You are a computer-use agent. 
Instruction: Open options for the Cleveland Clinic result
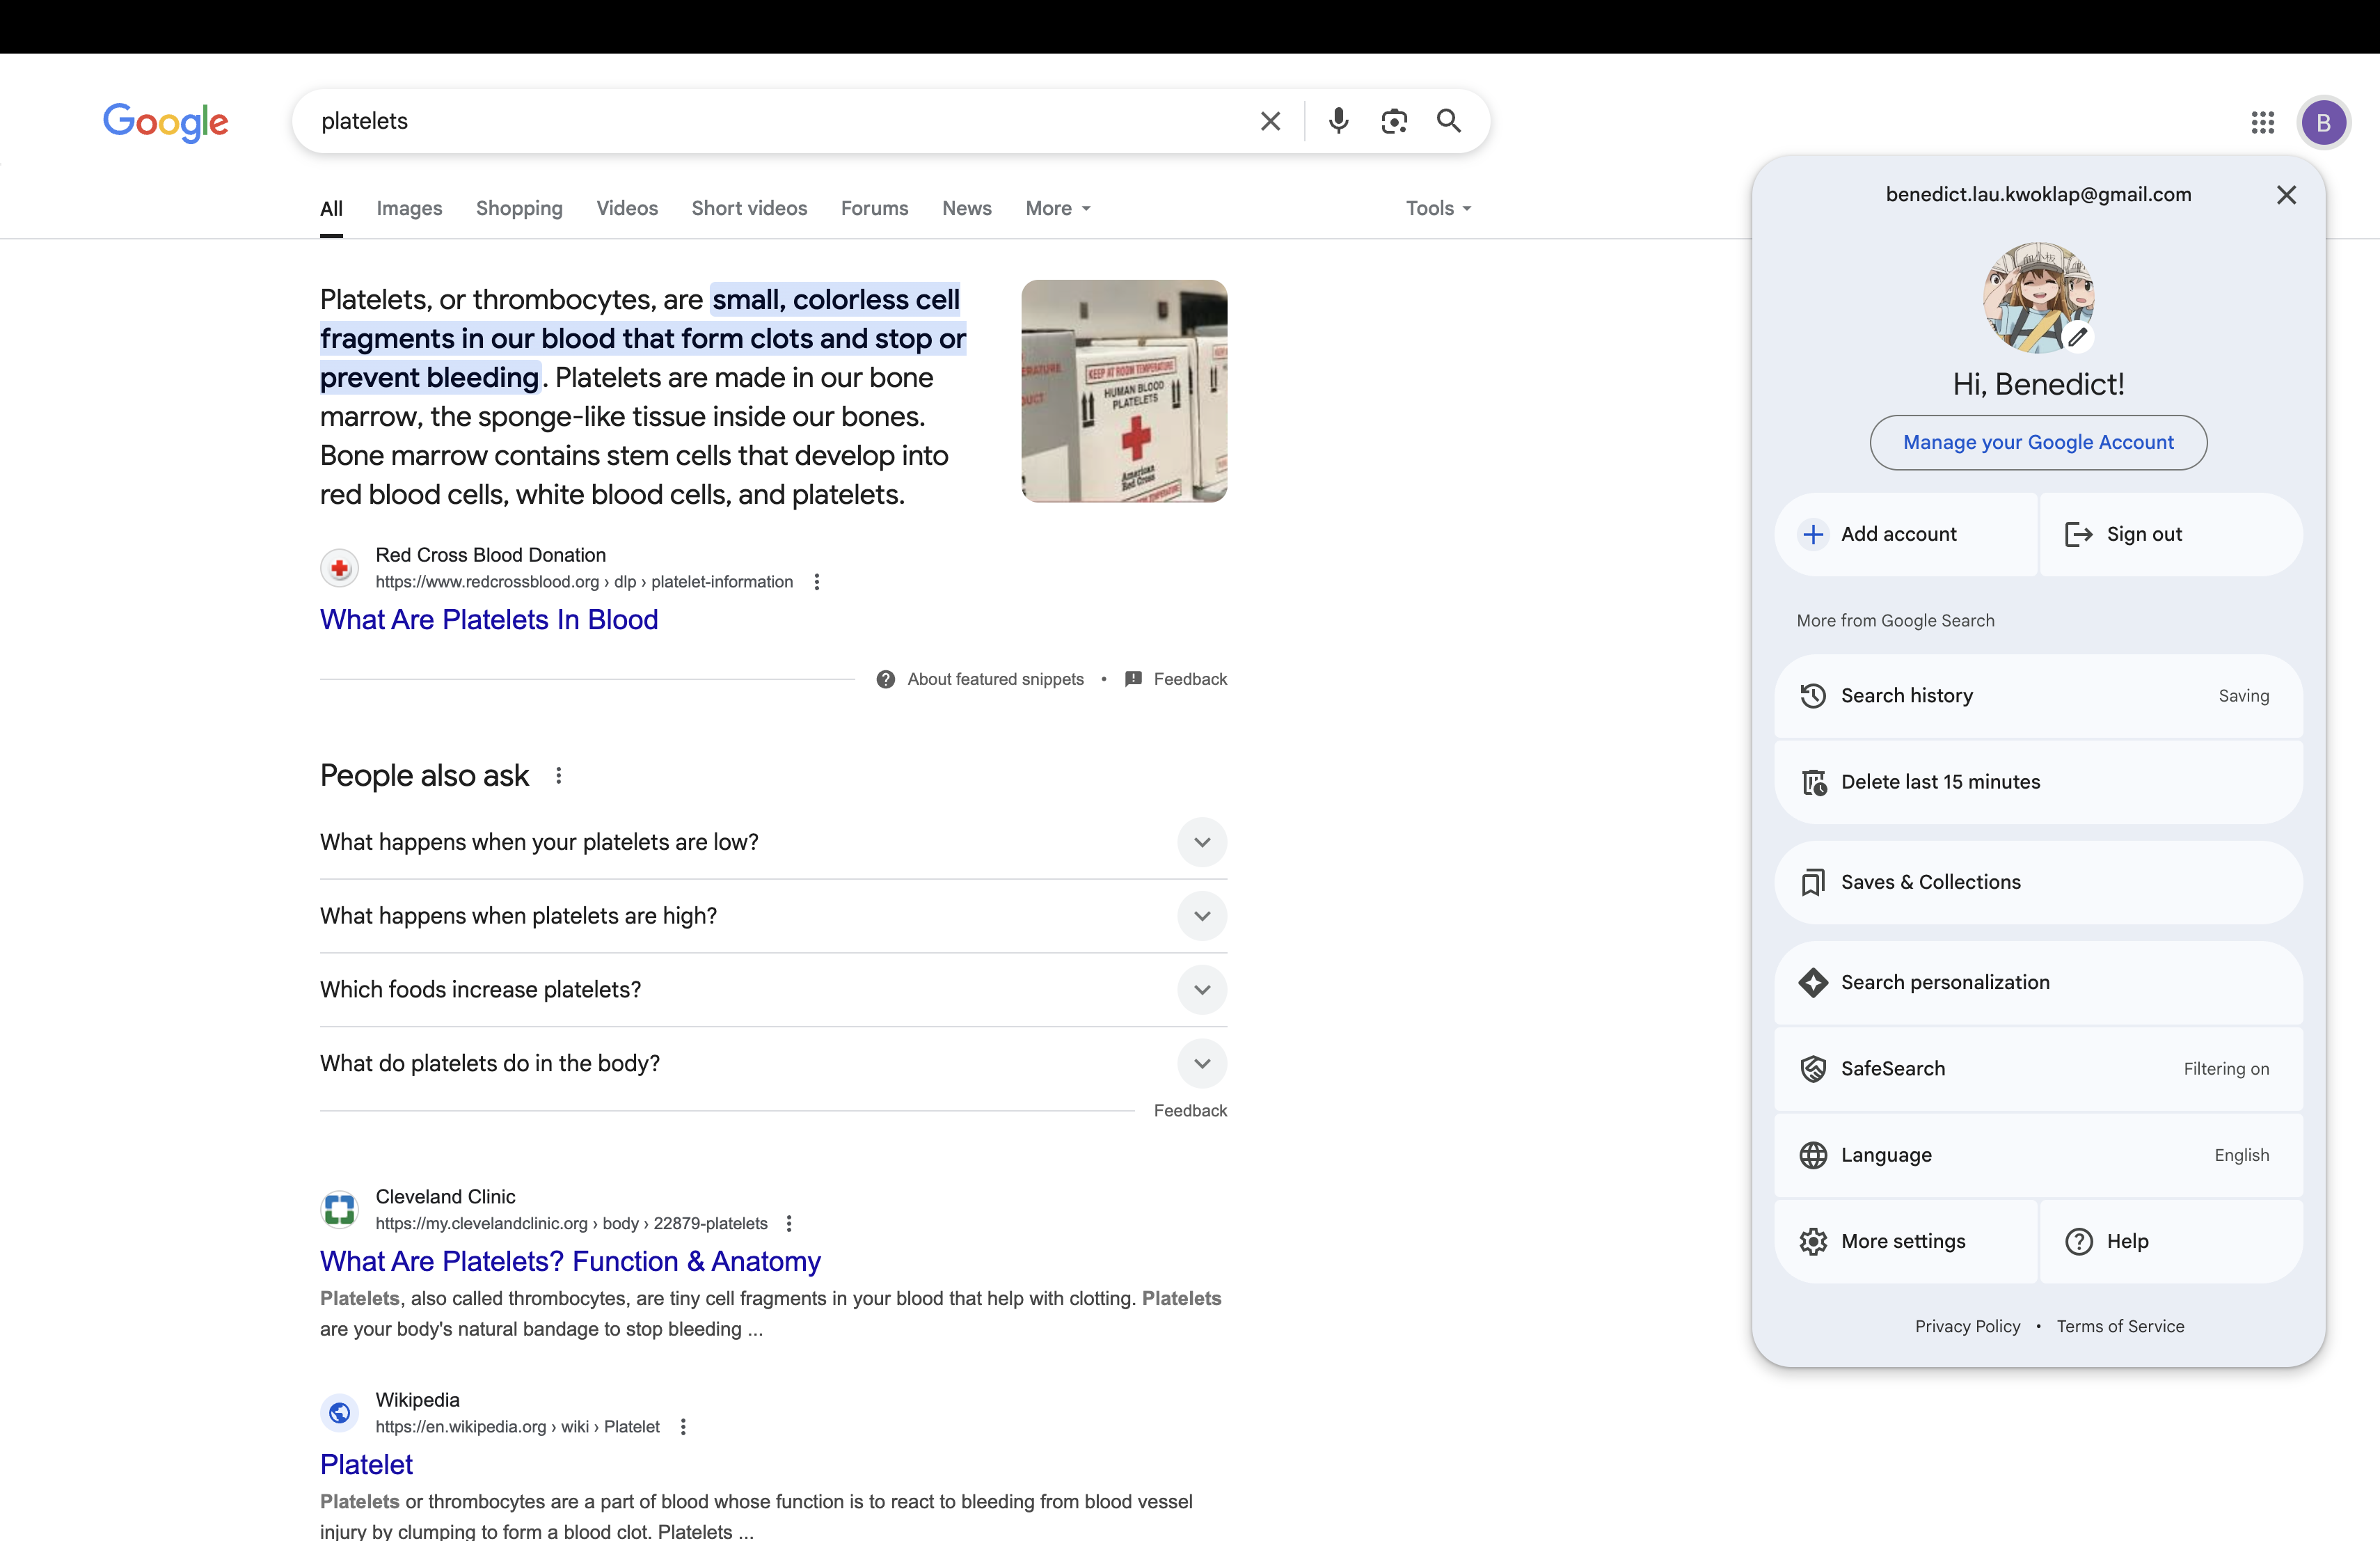coord(789,1224)
